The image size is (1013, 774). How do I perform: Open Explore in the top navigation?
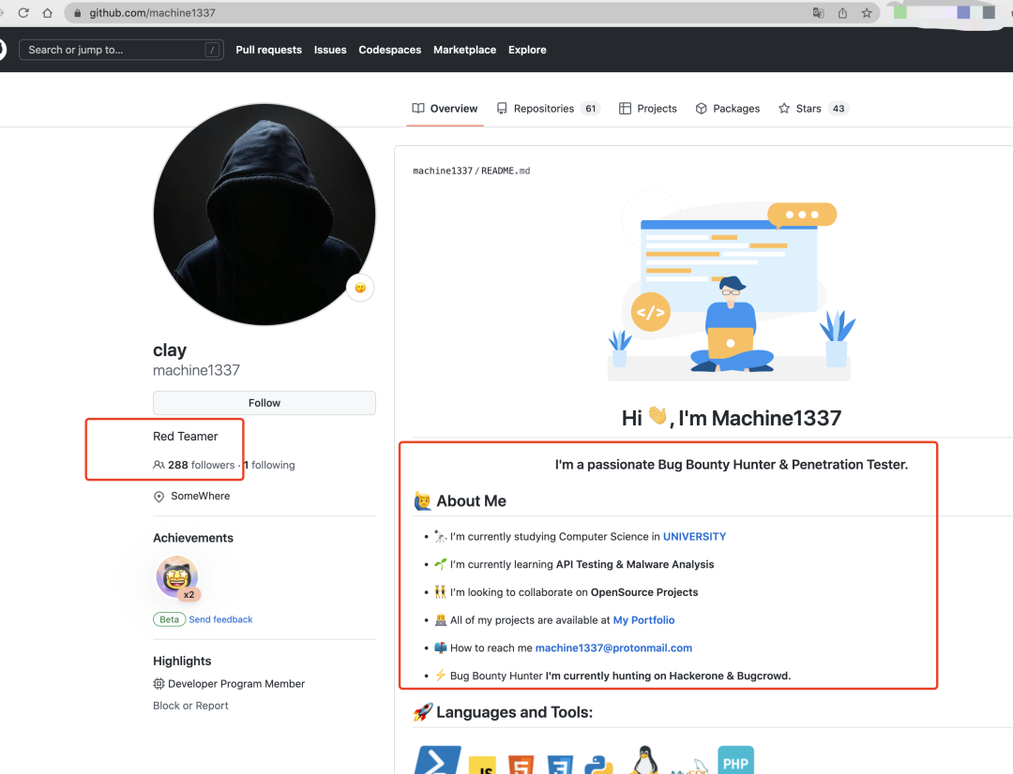click(x=527, y=50)
